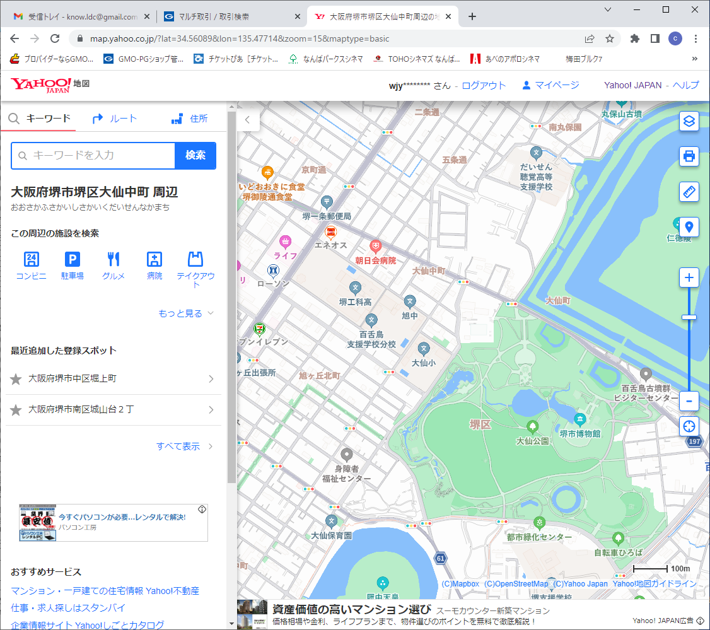
Task: Zoom in with the plus button
Action: pos(689,277)
